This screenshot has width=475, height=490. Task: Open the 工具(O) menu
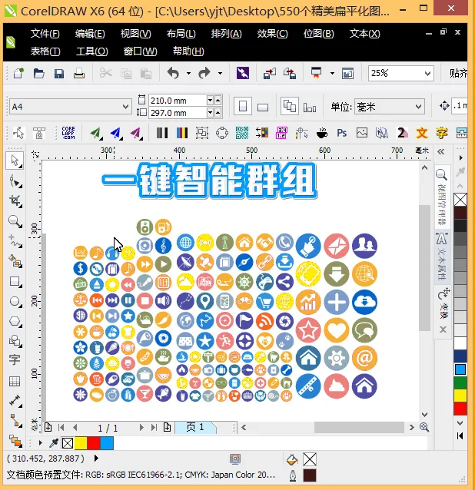(x=92, y=51)
